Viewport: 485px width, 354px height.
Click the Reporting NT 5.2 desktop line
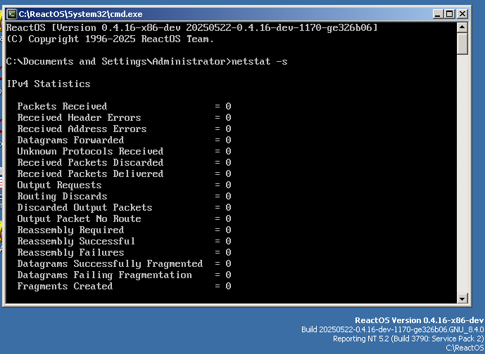coord(408,339)
